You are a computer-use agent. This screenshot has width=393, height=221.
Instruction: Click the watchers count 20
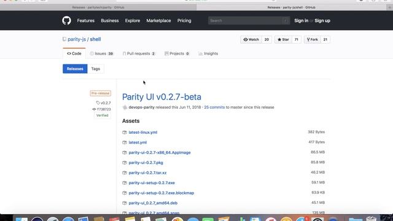pos(267,39)
